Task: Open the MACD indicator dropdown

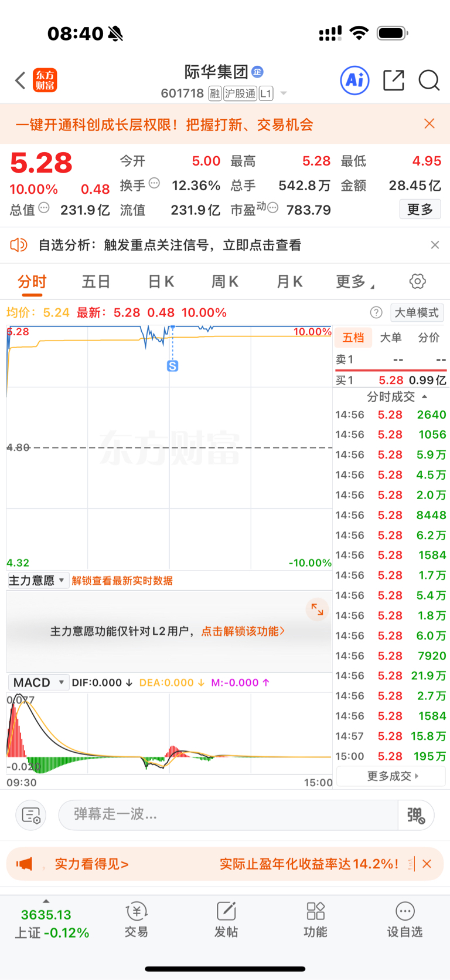Action: (39, 682)
